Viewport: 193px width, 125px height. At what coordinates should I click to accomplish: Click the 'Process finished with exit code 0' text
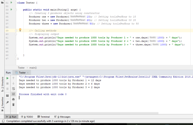(x=43, y=94)
